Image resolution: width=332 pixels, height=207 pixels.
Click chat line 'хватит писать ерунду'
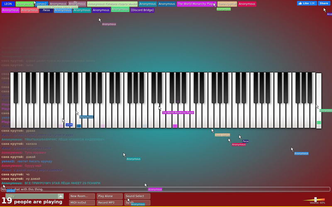pyautogui.click(x=34, y=161)
